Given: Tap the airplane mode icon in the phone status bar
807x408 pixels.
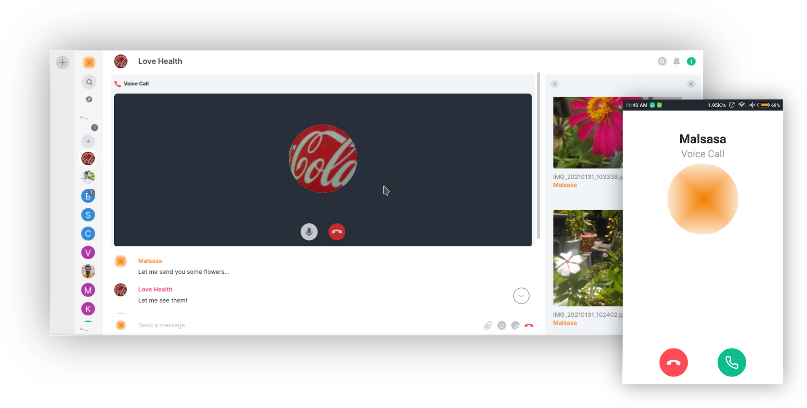Looking at the screenshot, I should tap(751, 105).
